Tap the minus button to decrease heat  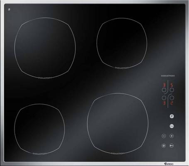[164, 136]
